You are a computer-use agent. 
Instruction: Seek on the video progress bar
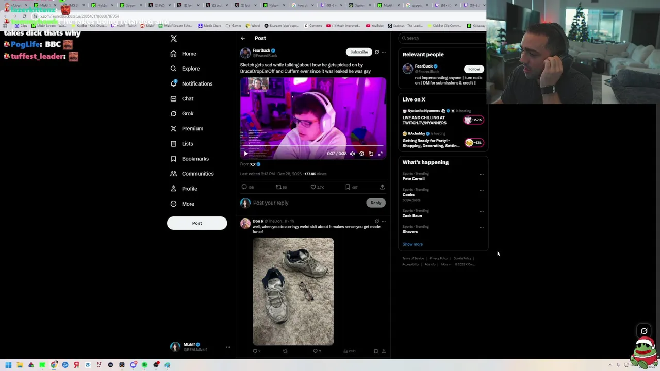click(x=313, y=147)
